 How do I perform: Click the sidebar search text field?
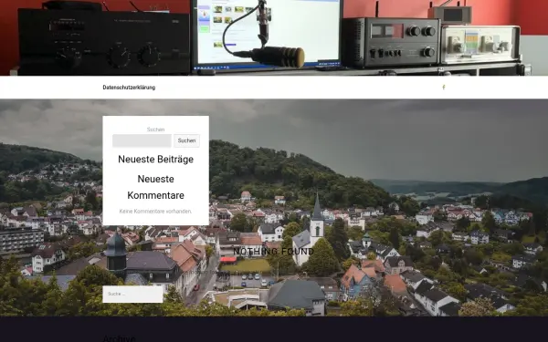pos(142,140)
